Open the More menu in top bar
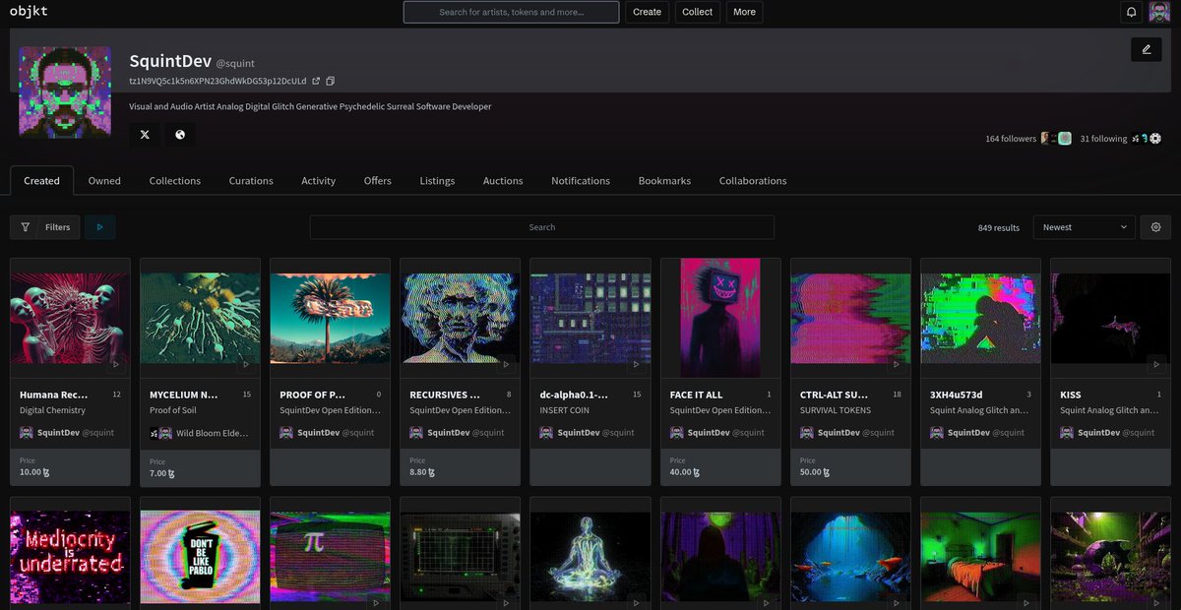The image size is (1181, 610). (744, 12)
